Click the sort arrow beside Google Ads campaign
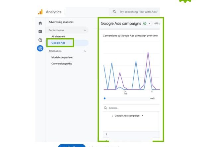199x147 pixels. (x=112, y=116)
